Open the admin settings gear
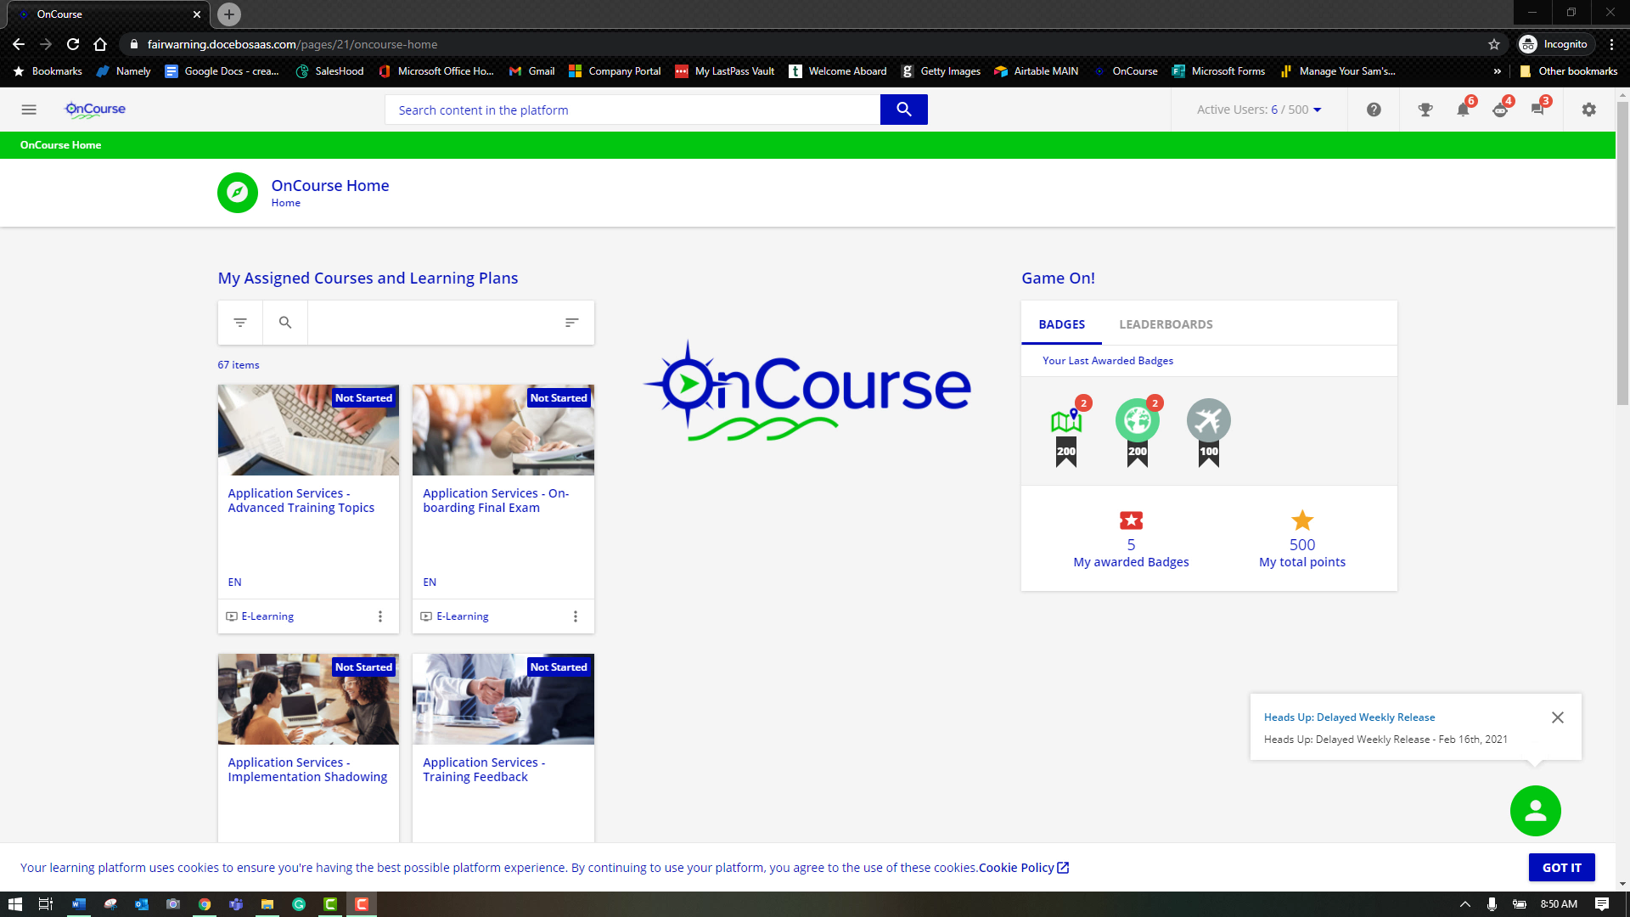The image size is (1630, 917). coord(1588,110)
